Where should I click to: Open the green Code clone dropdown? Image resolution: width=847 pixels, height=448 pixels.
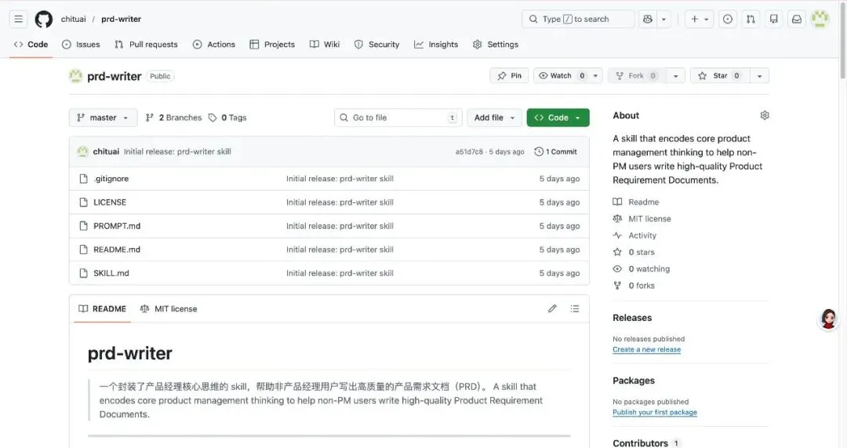(558, 117)
